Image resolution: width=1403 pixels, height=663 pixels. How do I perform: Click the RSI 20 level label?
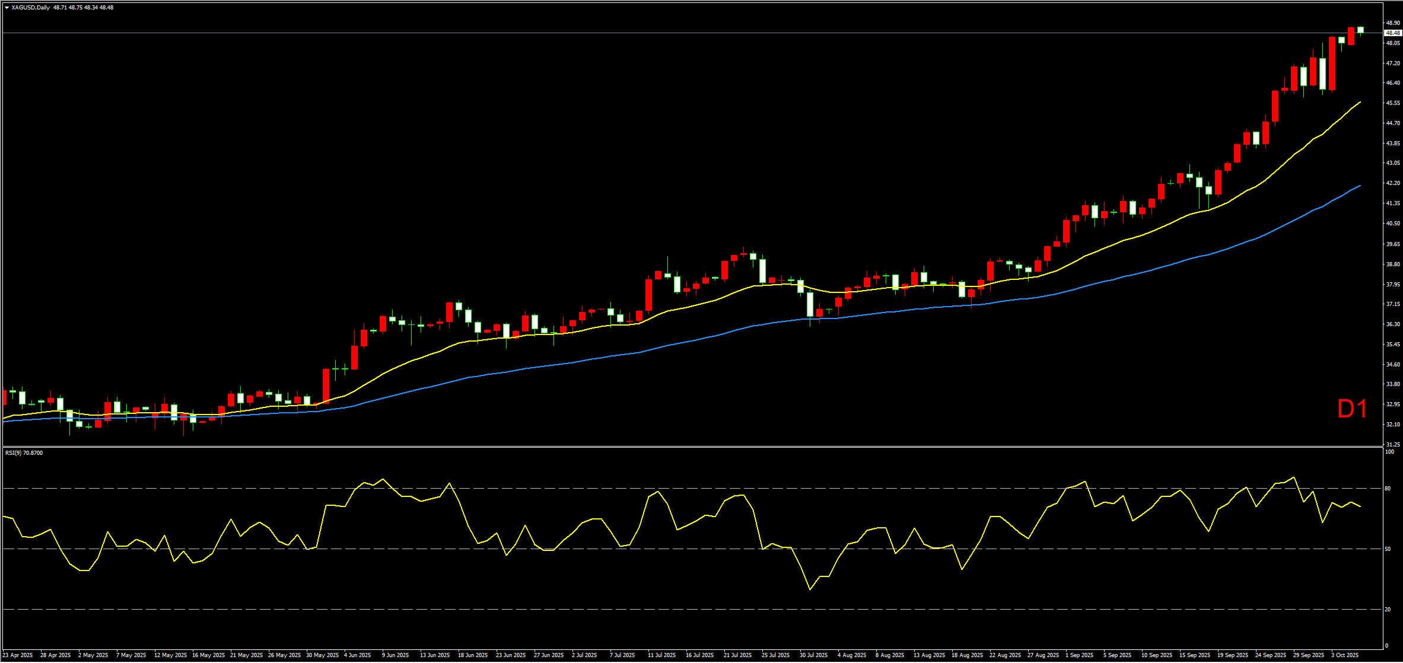(x=1388, y=610)
